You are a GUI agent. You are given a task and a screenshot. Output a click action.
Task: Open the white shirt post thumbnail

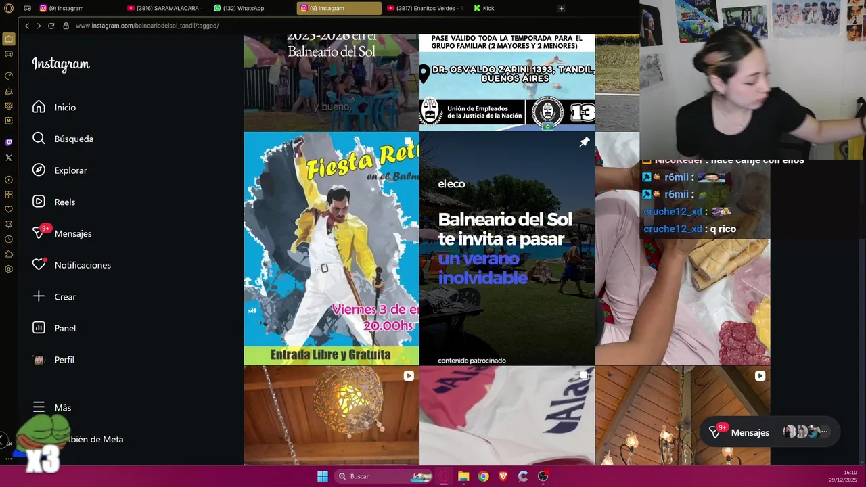(x=507, y=416)
